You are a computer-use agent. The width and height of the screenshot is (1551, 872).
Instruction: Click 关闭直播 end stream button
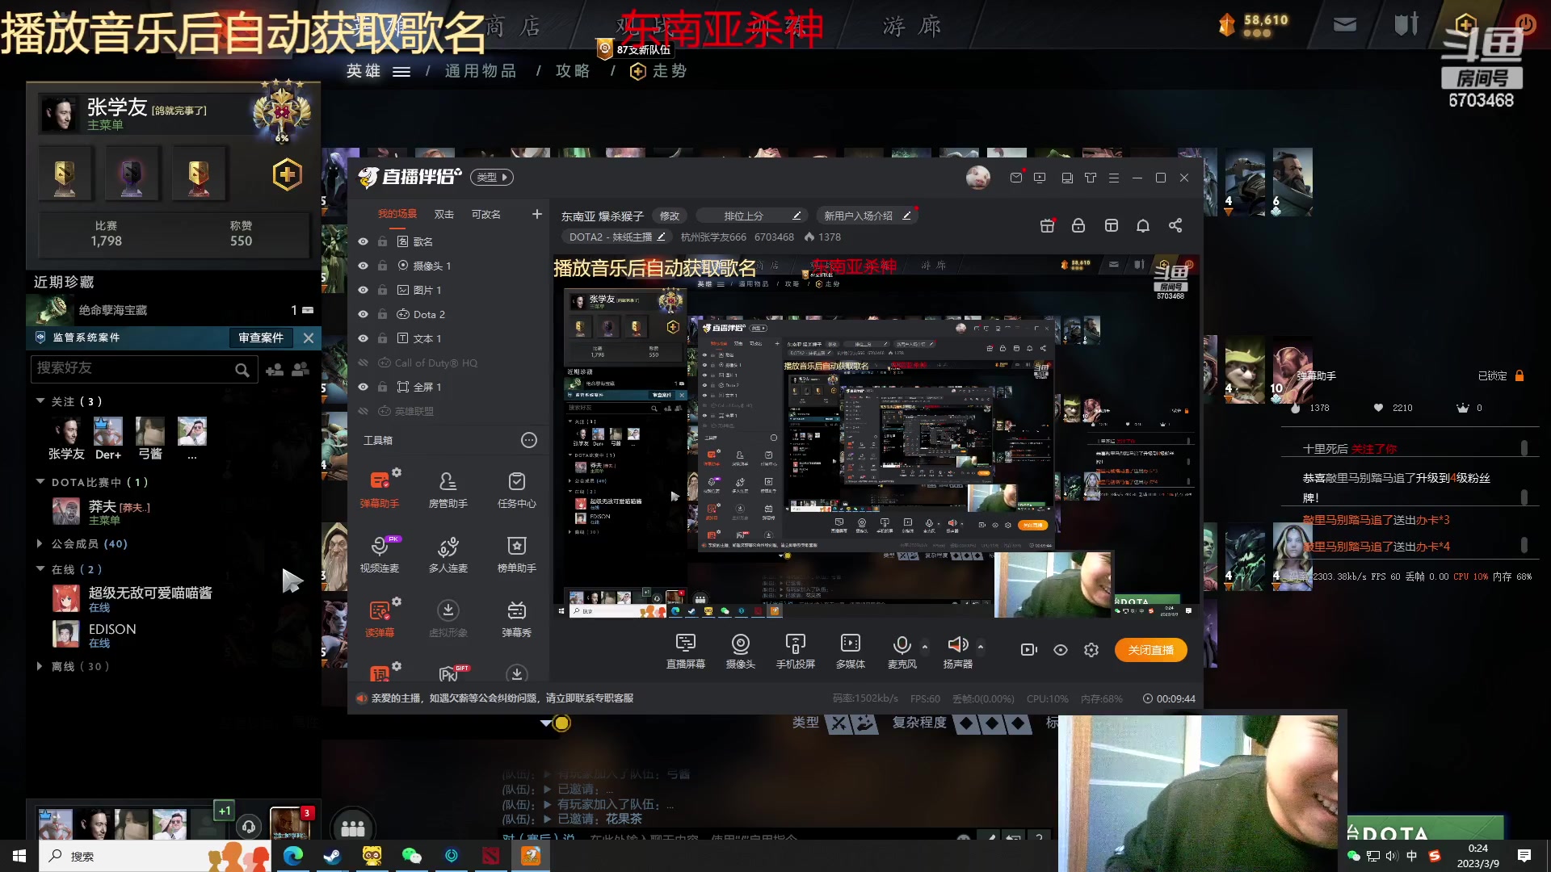(x=1151, y=650)
